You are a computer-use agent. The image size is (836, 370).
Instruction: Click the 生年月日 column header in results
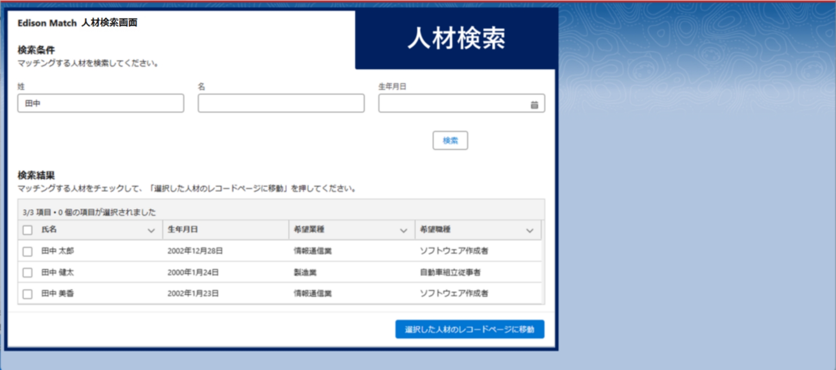coord(183,229)
